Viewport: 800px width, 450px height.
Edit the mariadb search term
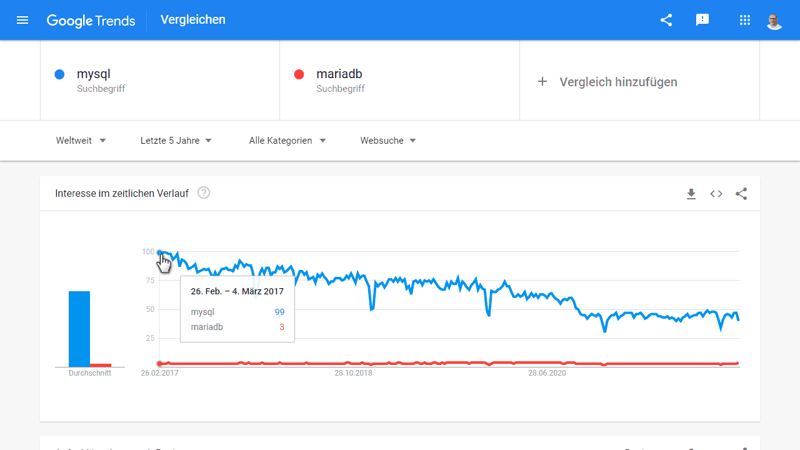pyautogui.click(x=339, y=74)
